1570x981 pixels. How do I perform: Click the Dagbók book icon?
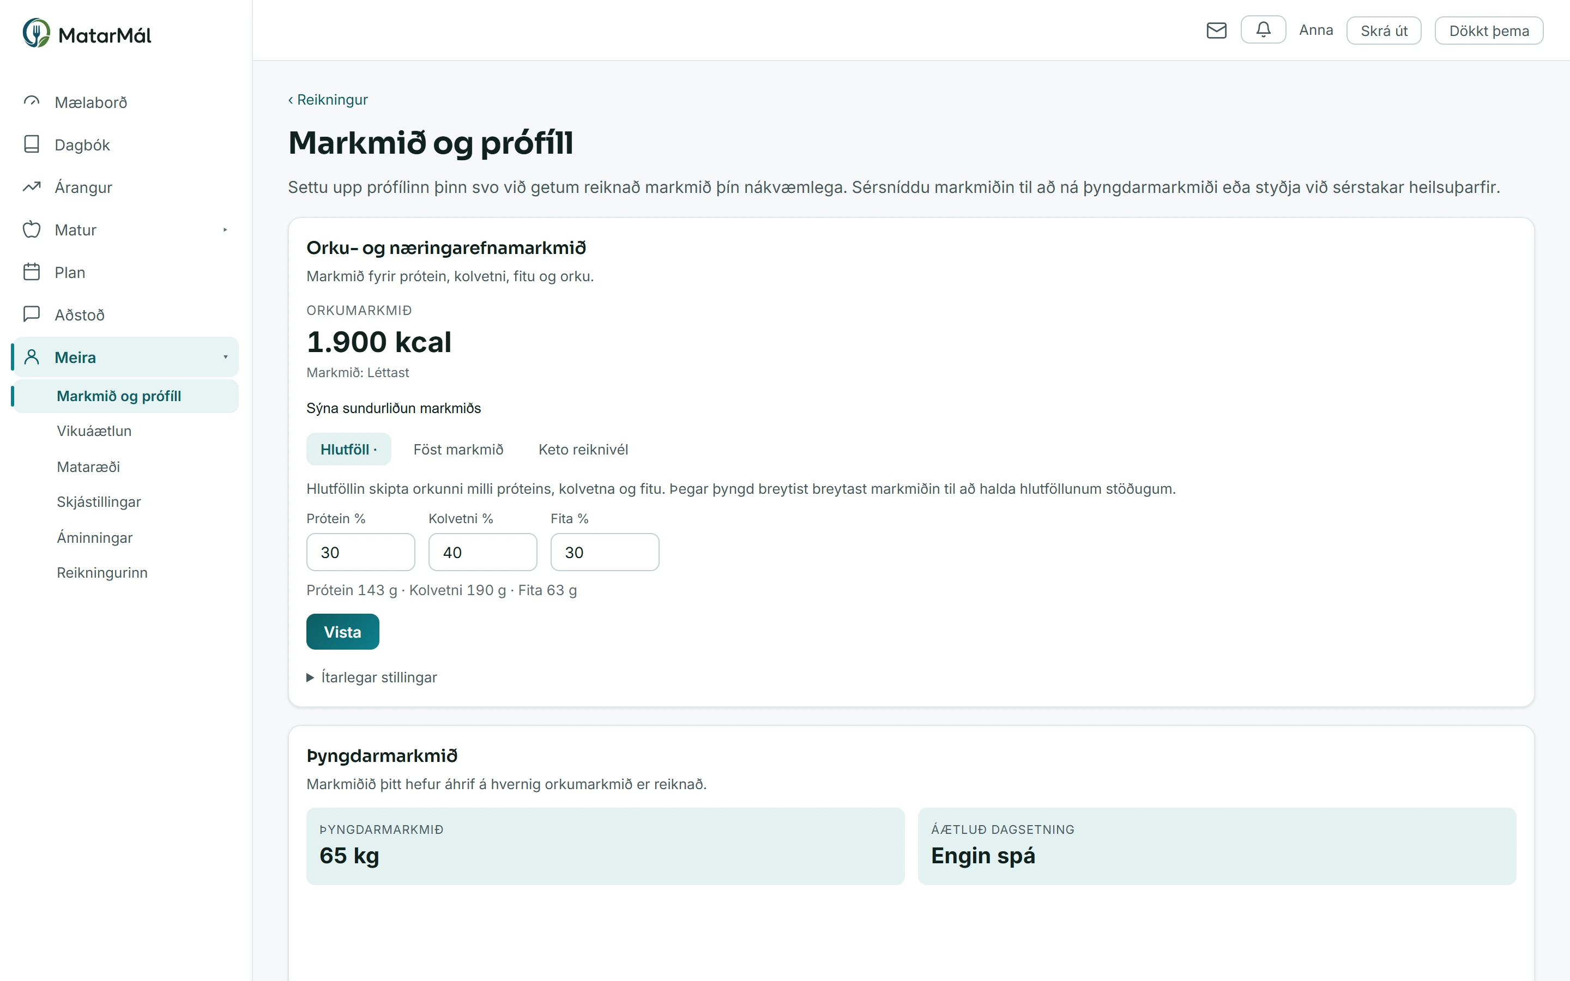(x=32, y=144)
